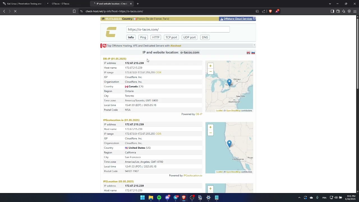
Task: Click the Powered by IPGeolocation.io link
Action: pos(193,176)
